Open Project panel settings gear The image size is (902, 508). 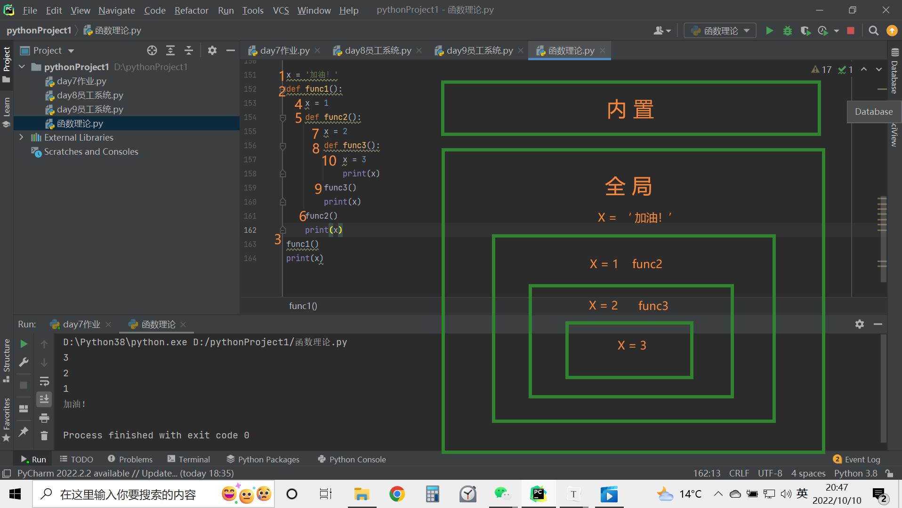(212, 50)
